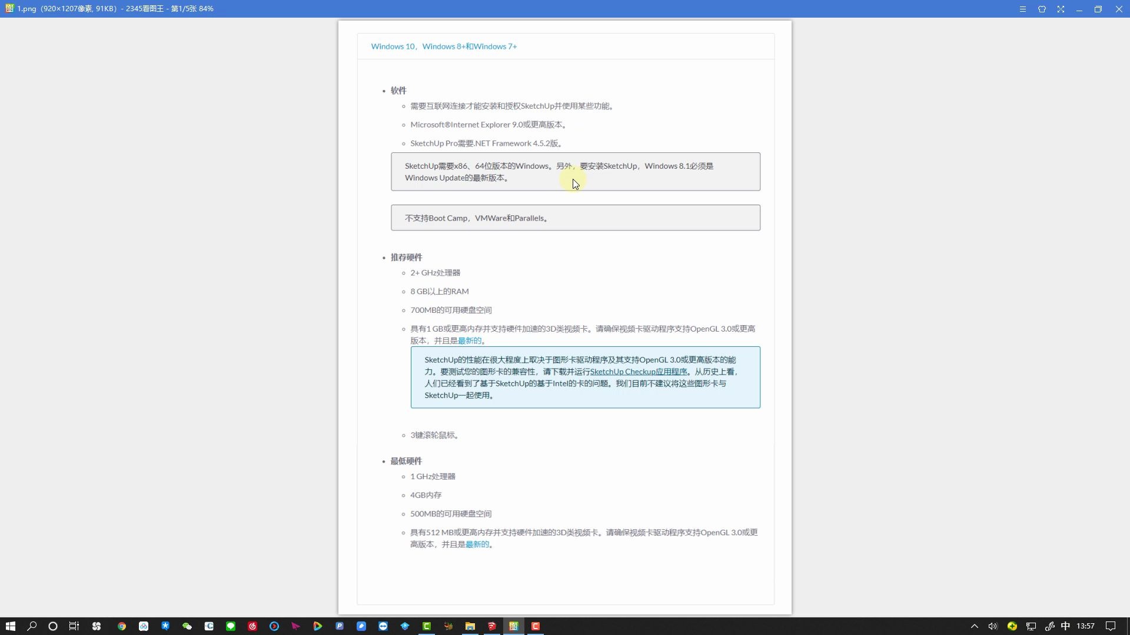Click the 2345看图王 app icon in title bar
Image resolution: width=1130 pixels, height=635 pixels.
point(9,9)
